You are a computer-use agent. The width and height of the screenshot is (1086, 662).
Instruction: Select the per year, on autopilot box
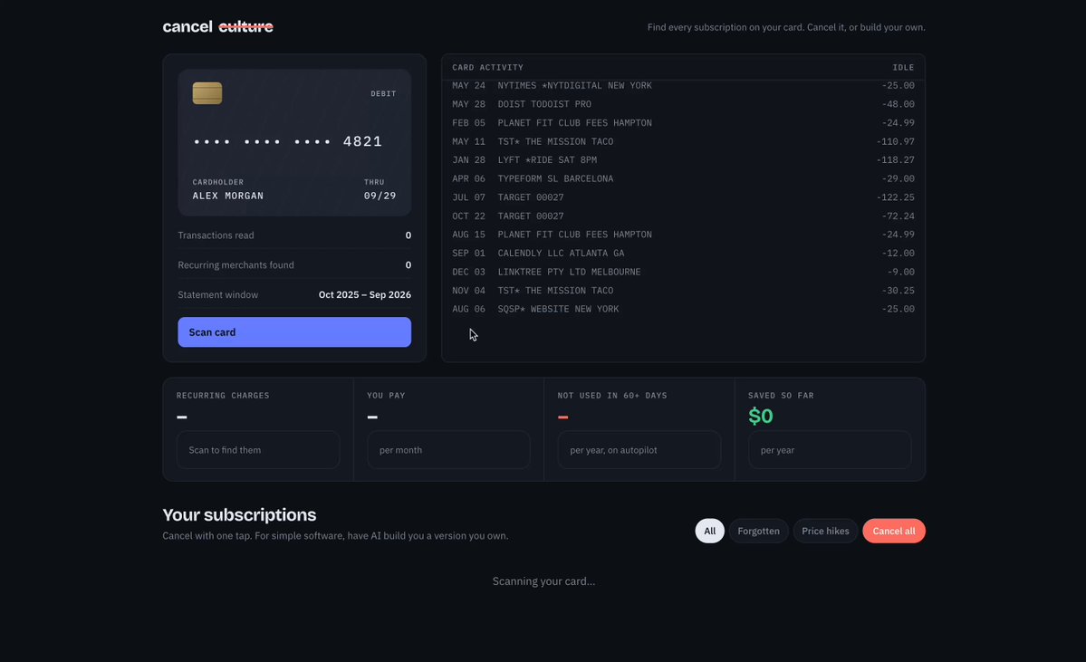[639, 450]
